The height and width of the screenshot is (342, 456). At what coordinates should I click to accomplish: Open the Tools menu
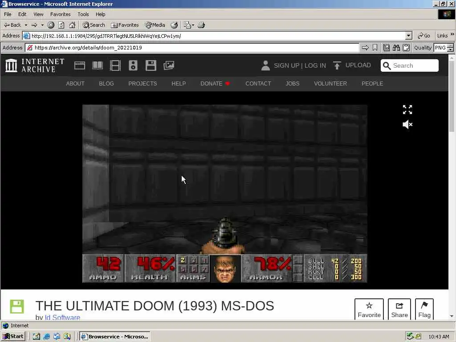click(83, 14)
